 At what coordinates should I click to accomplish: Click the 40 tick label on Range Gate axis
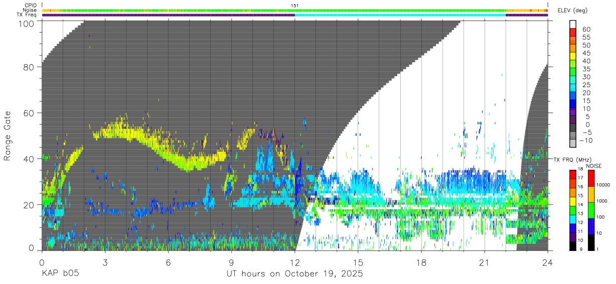(29, 159)
